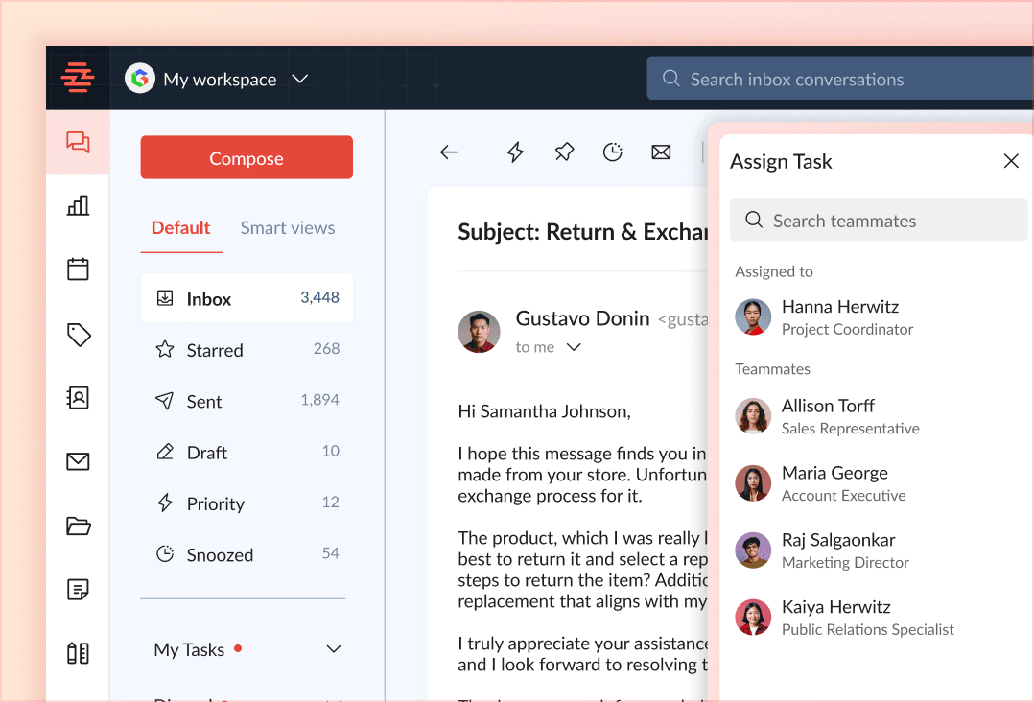Open the Starred folder
The height and width of the screenshot is (702, 1034).
click(x=247, y=350)
